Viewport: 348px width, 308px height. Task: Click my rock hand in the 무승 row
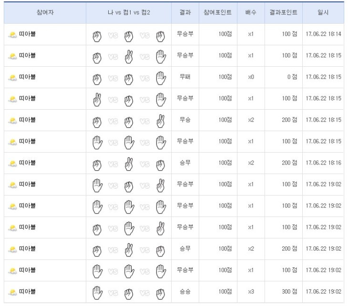click(97, 123)
